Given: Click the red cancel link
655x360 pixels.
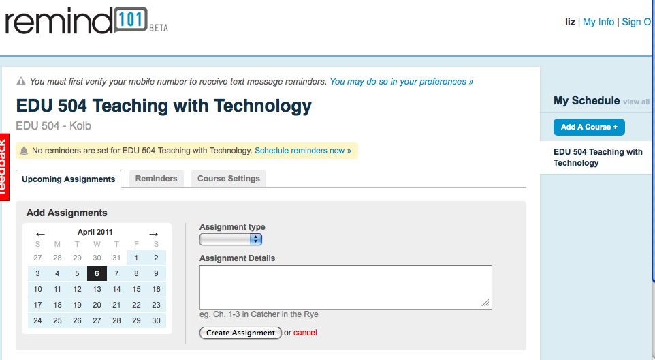Looking at the screenshot, I should 305,333.
